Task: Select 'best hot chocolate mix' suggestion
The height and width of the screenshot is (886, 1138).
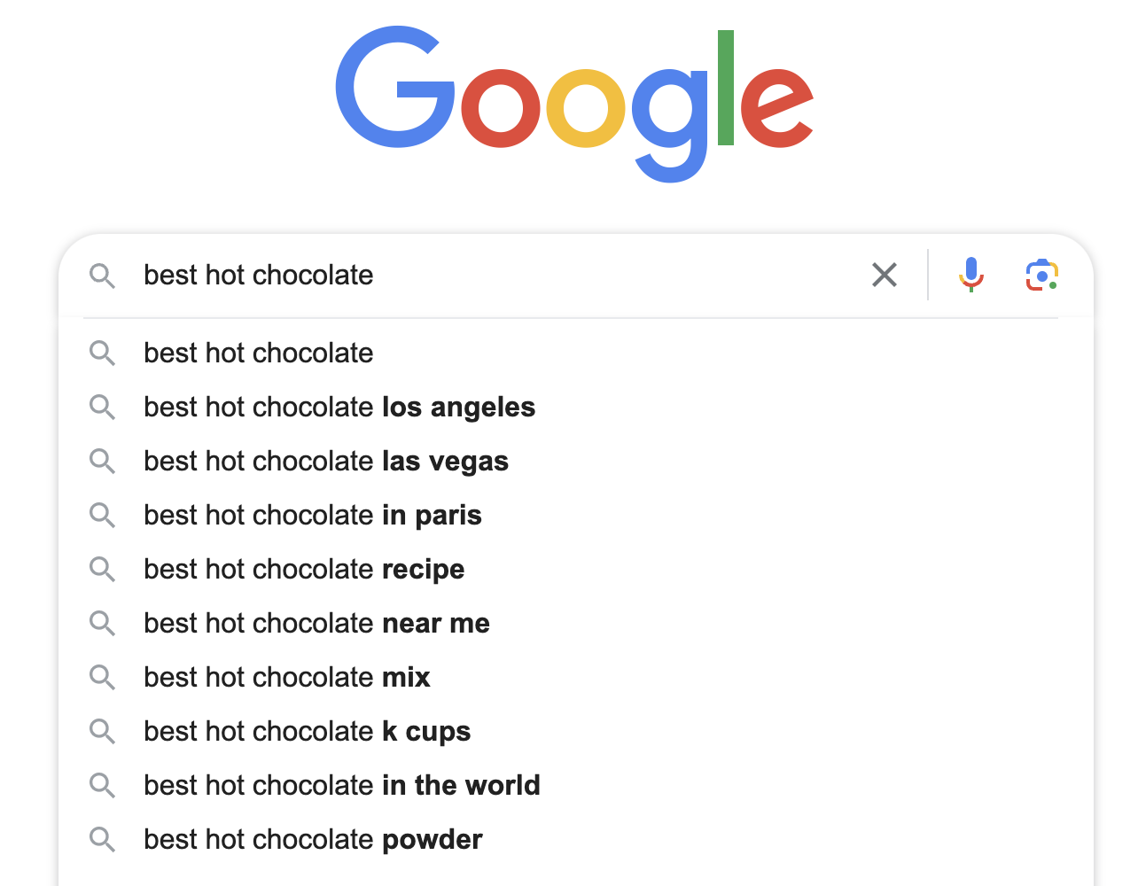Action: tap(287, 678)
